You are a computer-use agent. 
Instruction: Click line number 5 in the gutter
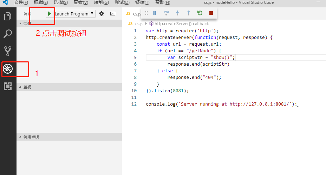coord(135,57)
